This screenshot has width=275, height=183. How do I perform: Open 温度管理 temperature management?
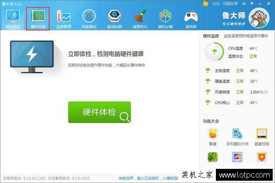64,19
